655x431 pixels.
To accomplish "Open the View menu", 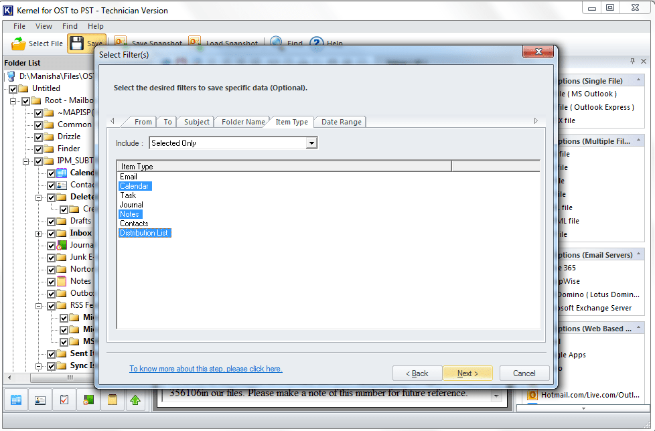I will coord(44,26).
